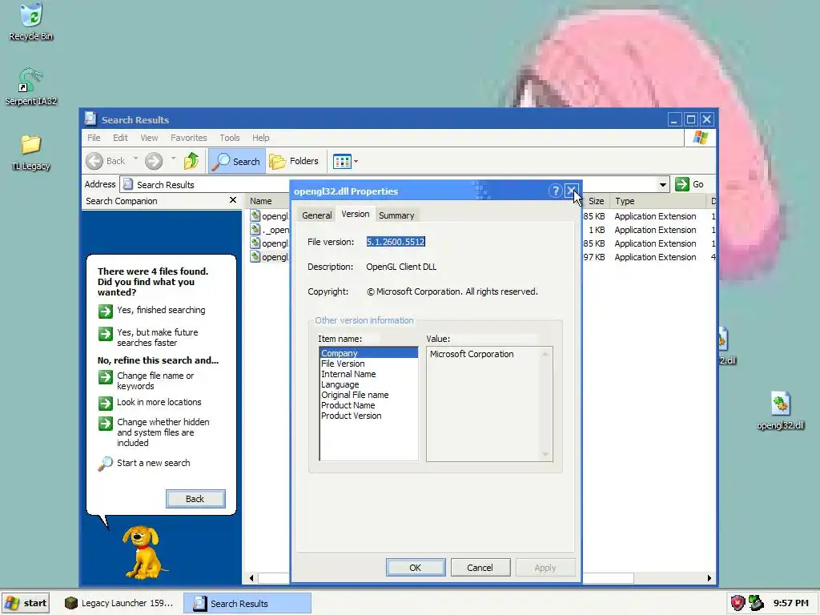Image resolution: width=820 pixels, height=615 pixels.
Task: Open the Tools menu
Action: pyautogui.click(x=230, y=138)
